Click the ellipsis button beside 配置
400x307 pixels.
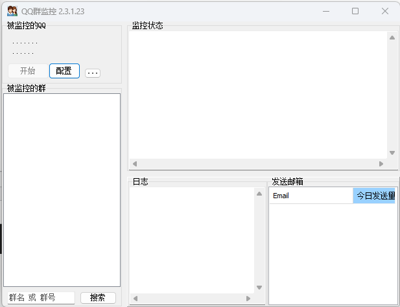pyautogui.click(x=93, y=73)
